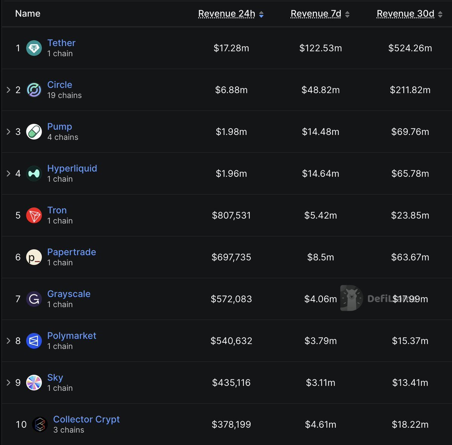This screenshot has width=452, height=445.
Task: Open the Pump protocol link
Action: tap(60, 126)
